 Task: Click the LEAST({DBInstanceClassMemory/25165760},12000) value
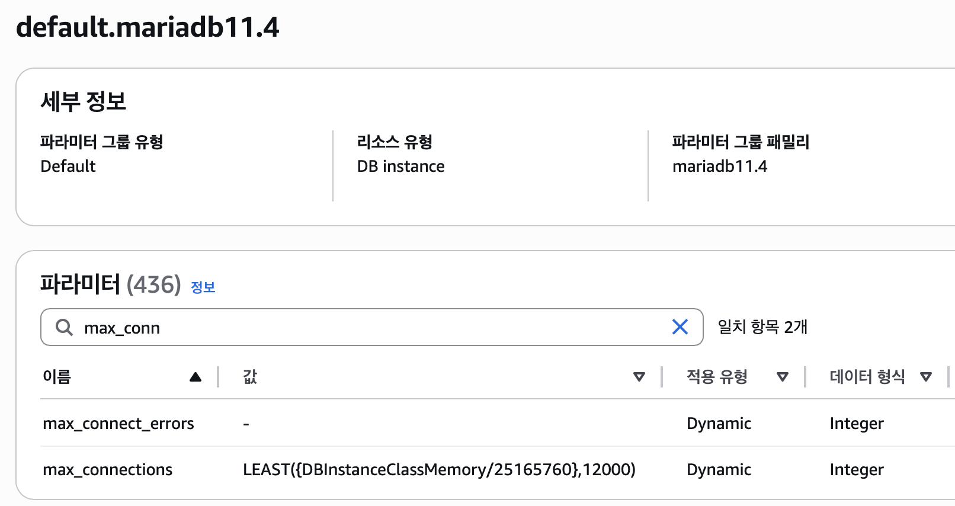click(x=439, y=470)
